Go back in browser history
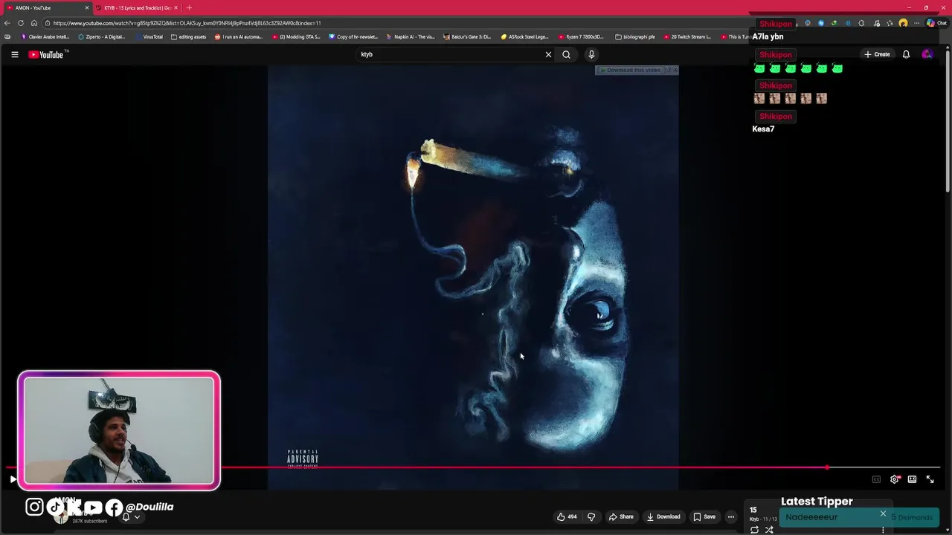952x535 pixels. [x=7, y=23]
